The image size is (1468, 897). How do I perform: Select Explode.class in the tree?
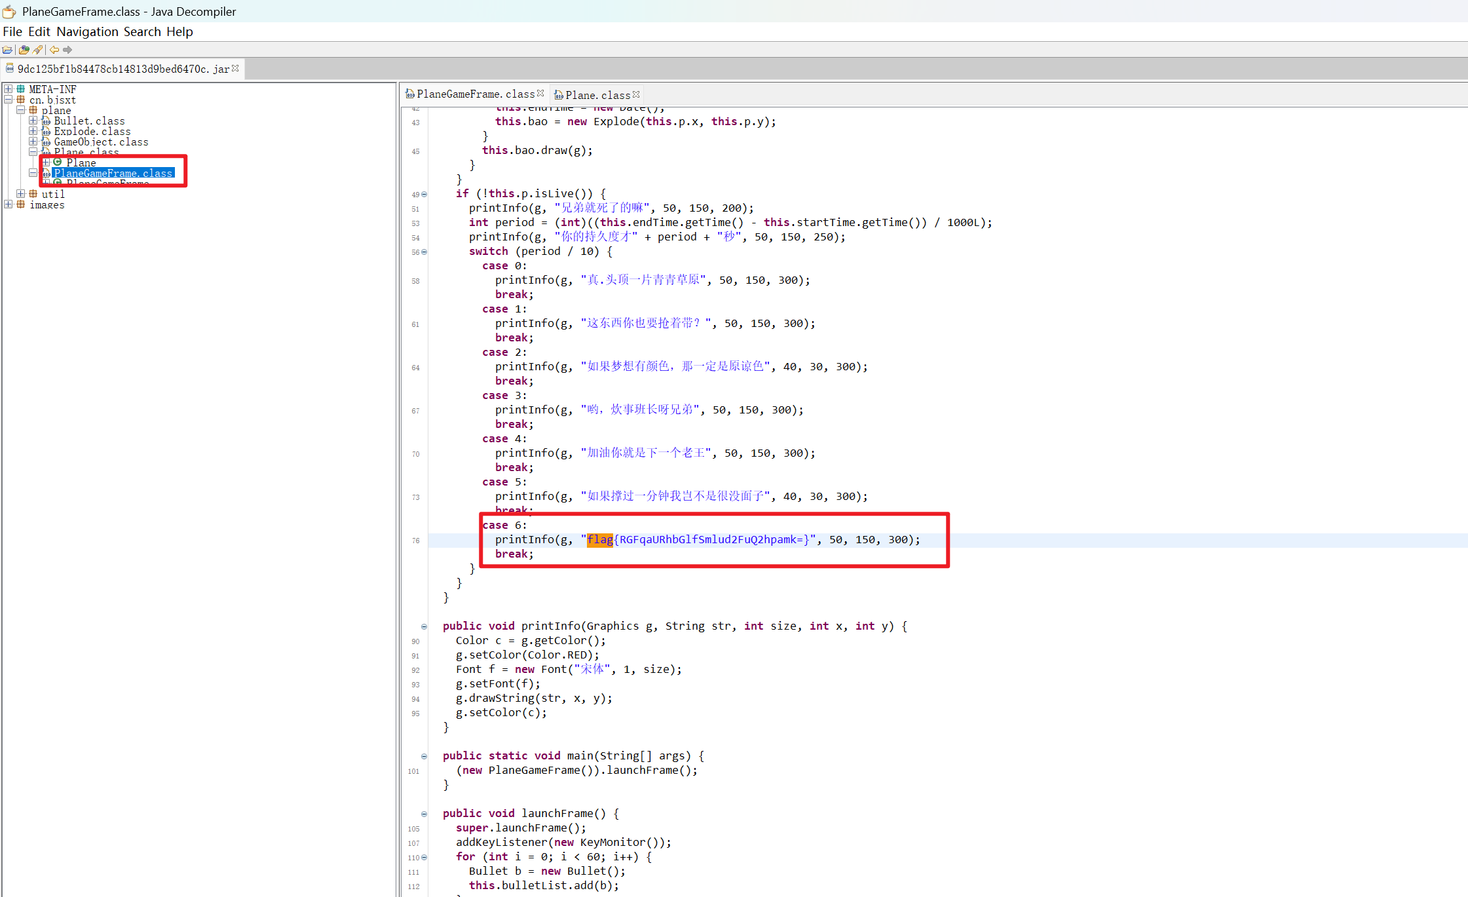coord(92,131)
